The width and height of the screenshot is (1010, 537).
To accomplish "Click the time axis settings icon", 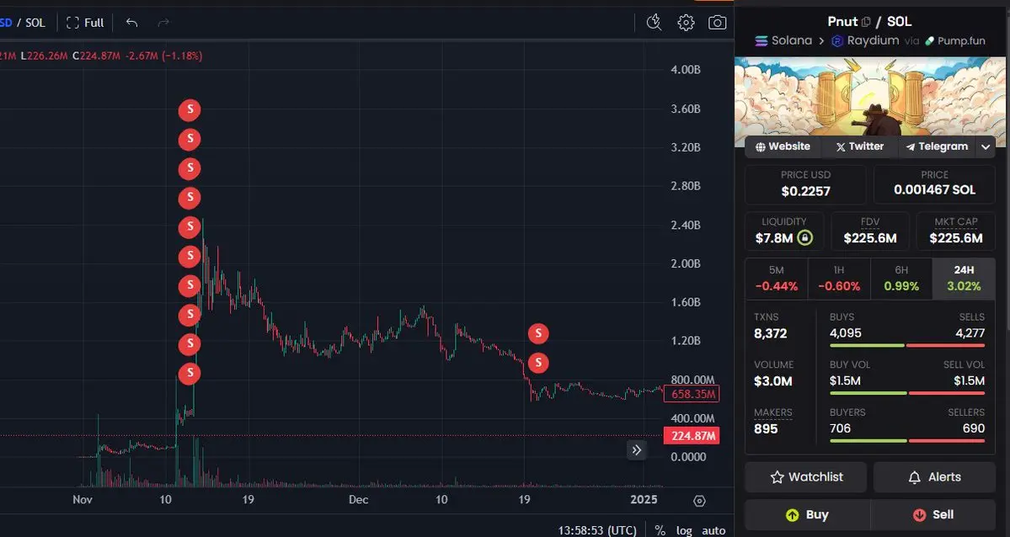I will pos(699,500).
